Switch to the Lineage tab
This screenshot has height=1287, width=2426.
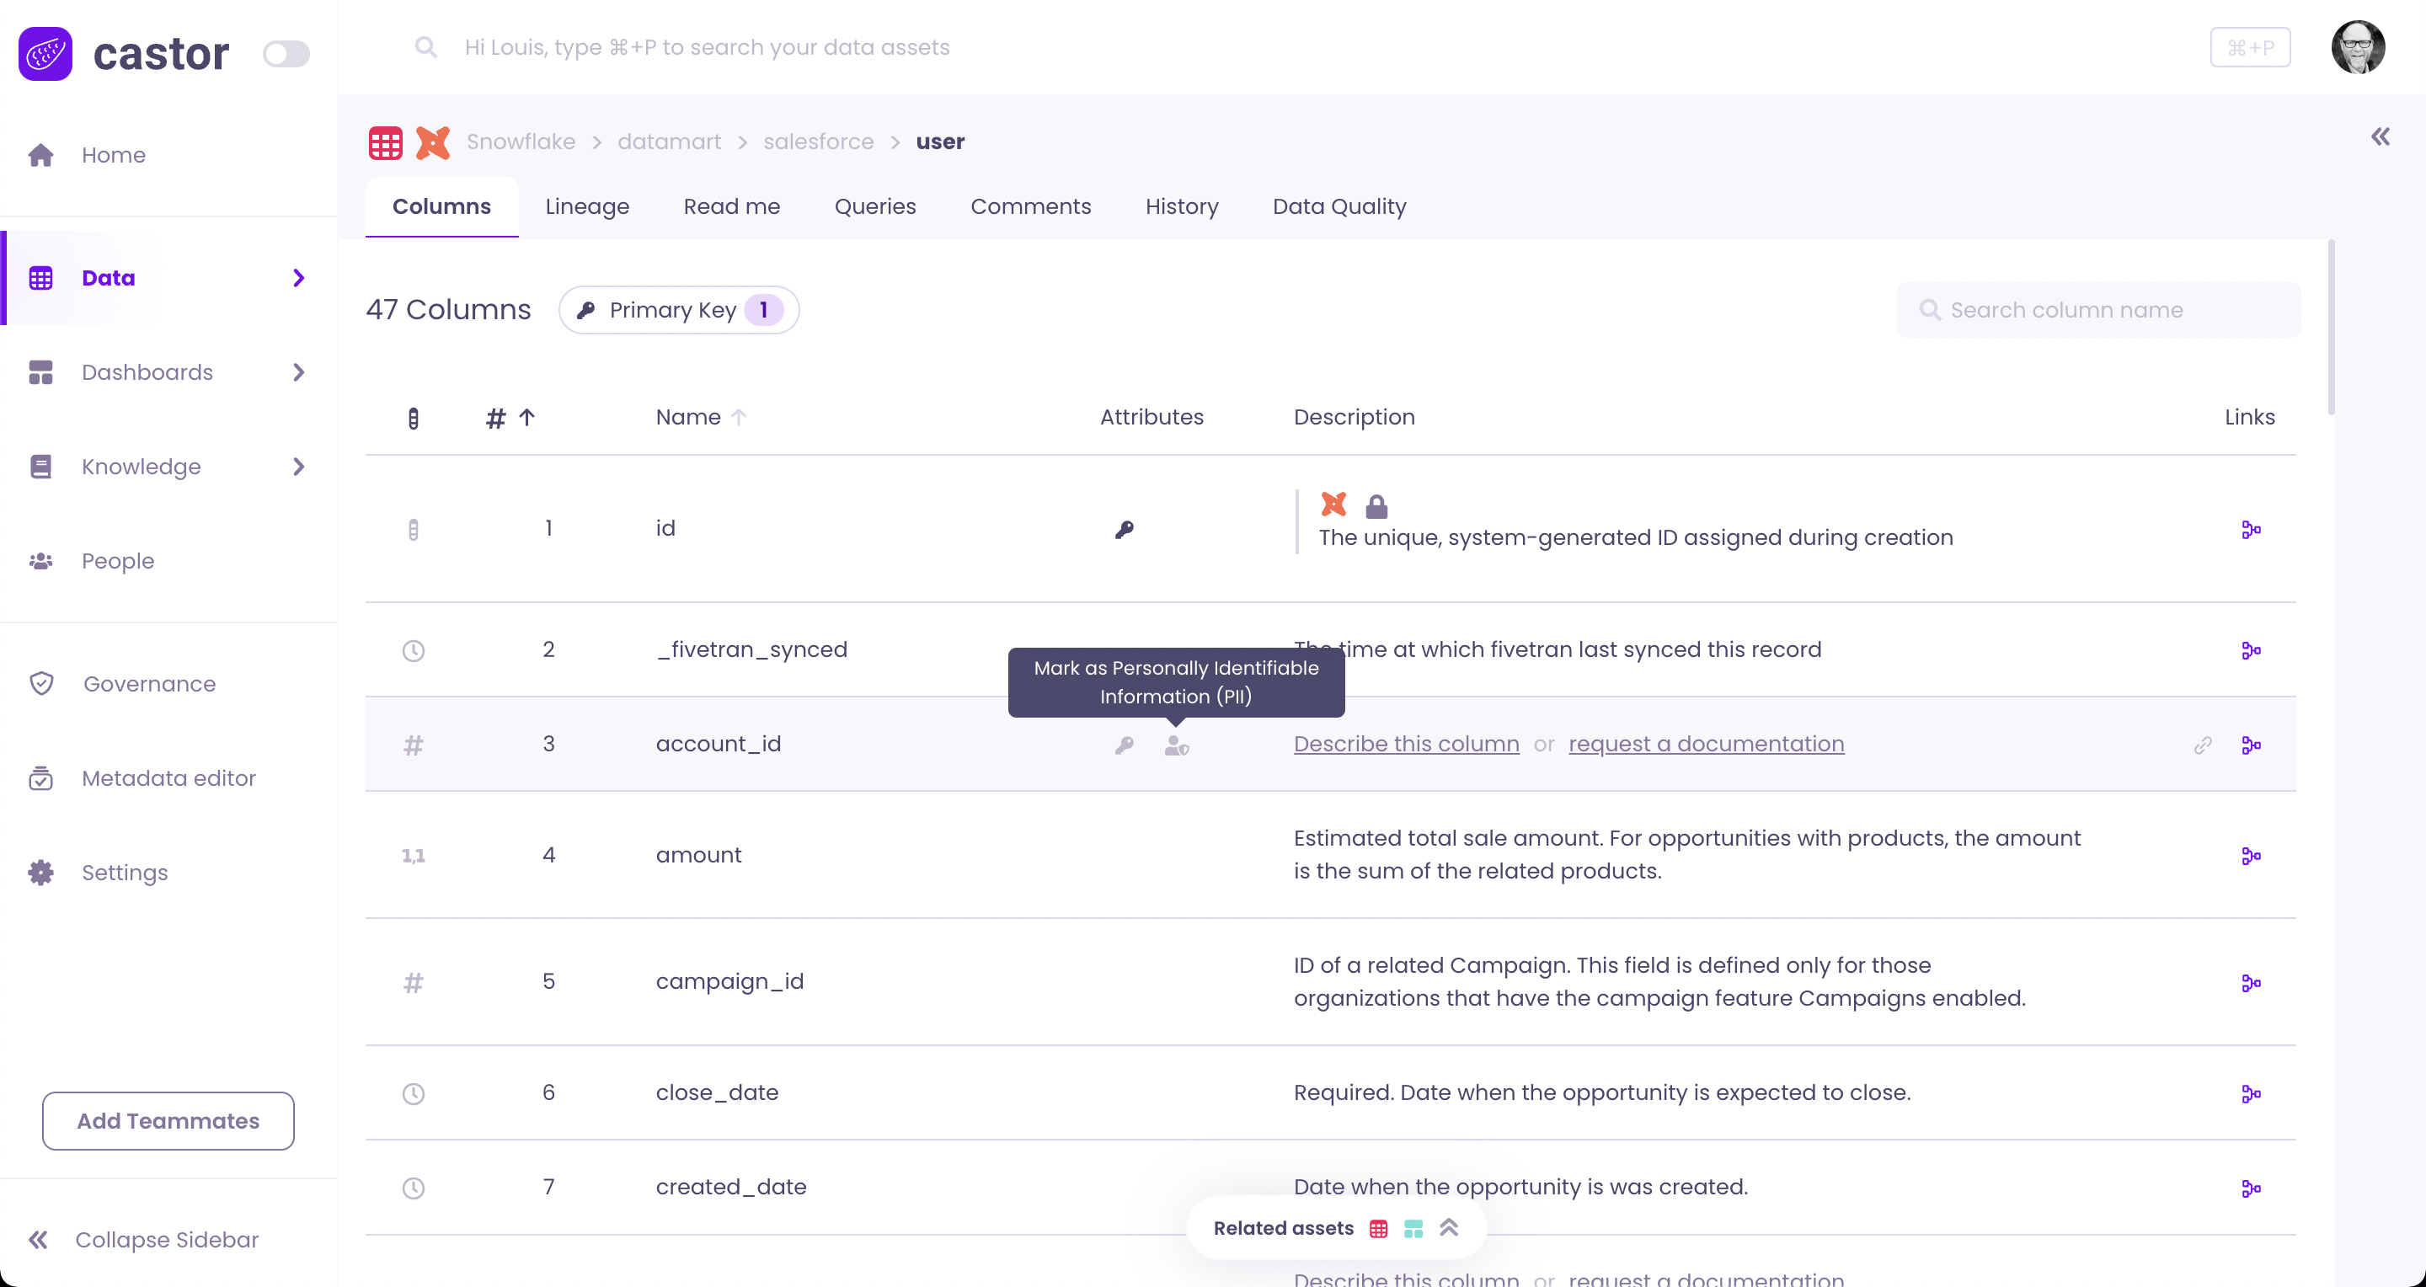tap(587, 206)
